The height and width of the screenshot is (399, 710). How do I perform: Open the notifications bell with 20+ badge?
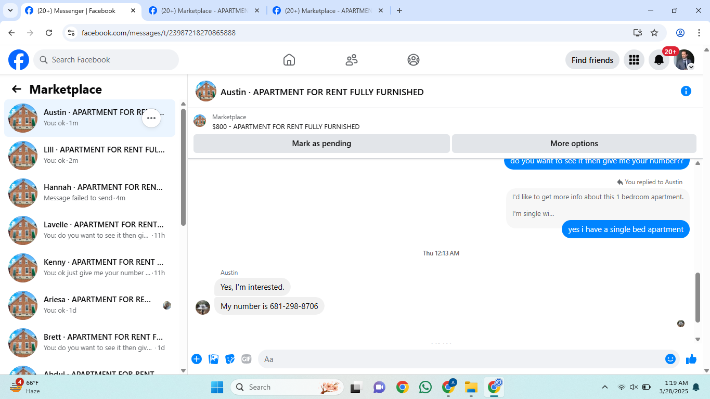659,60
